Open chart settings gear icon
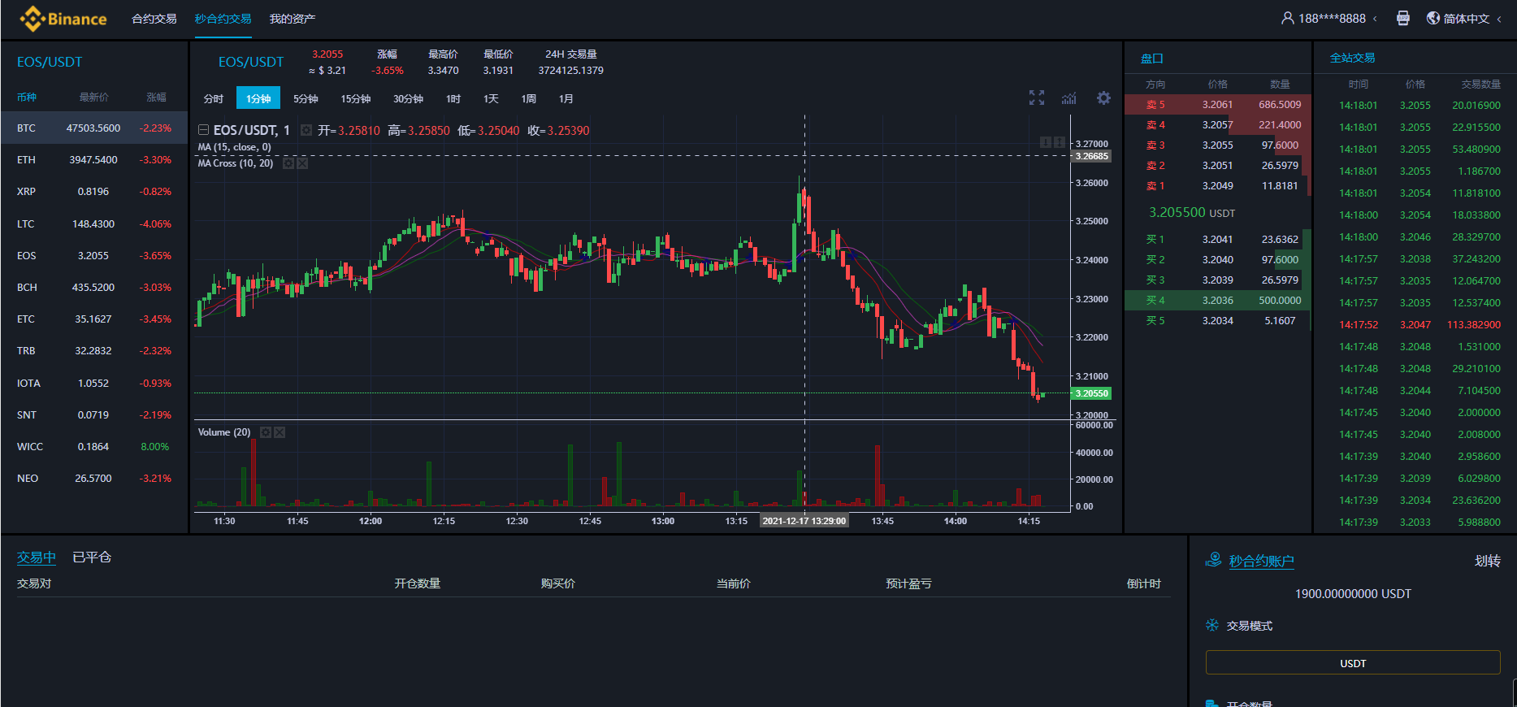Image resolution: width=1517 pixels, height=707 pixels. (x=1103, y=98)
